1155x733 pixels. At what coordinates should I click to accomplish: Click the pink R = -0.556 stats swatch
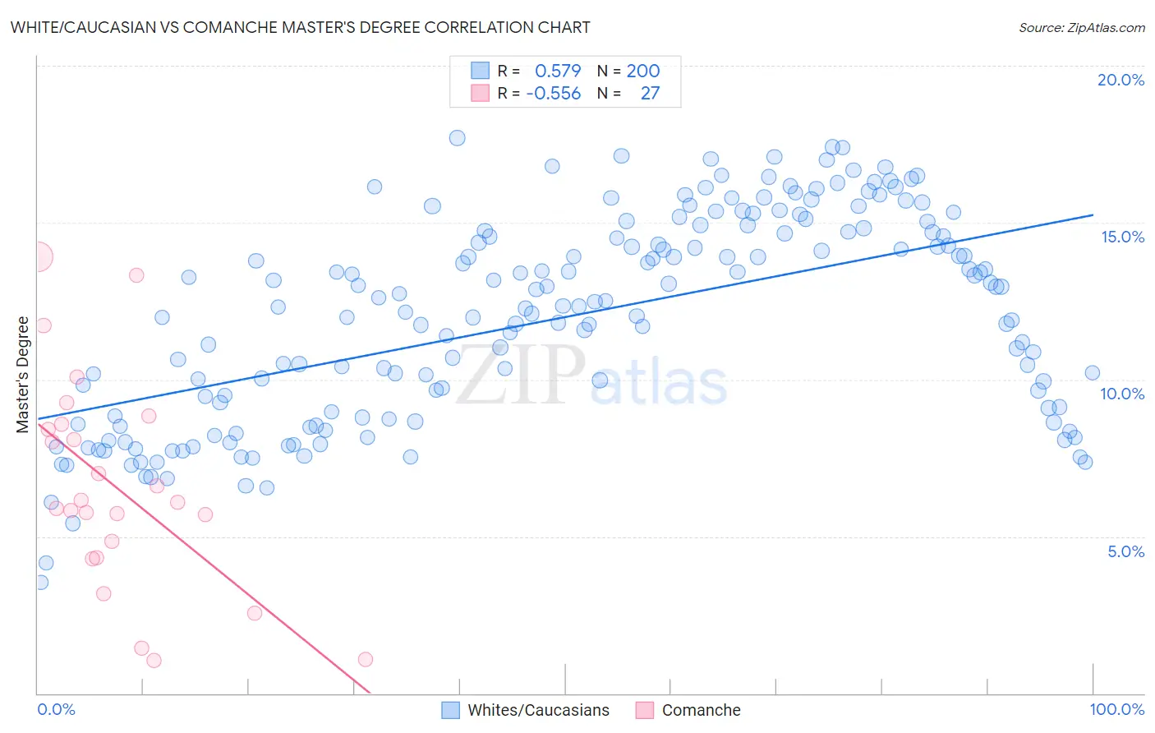click(480, 93)
